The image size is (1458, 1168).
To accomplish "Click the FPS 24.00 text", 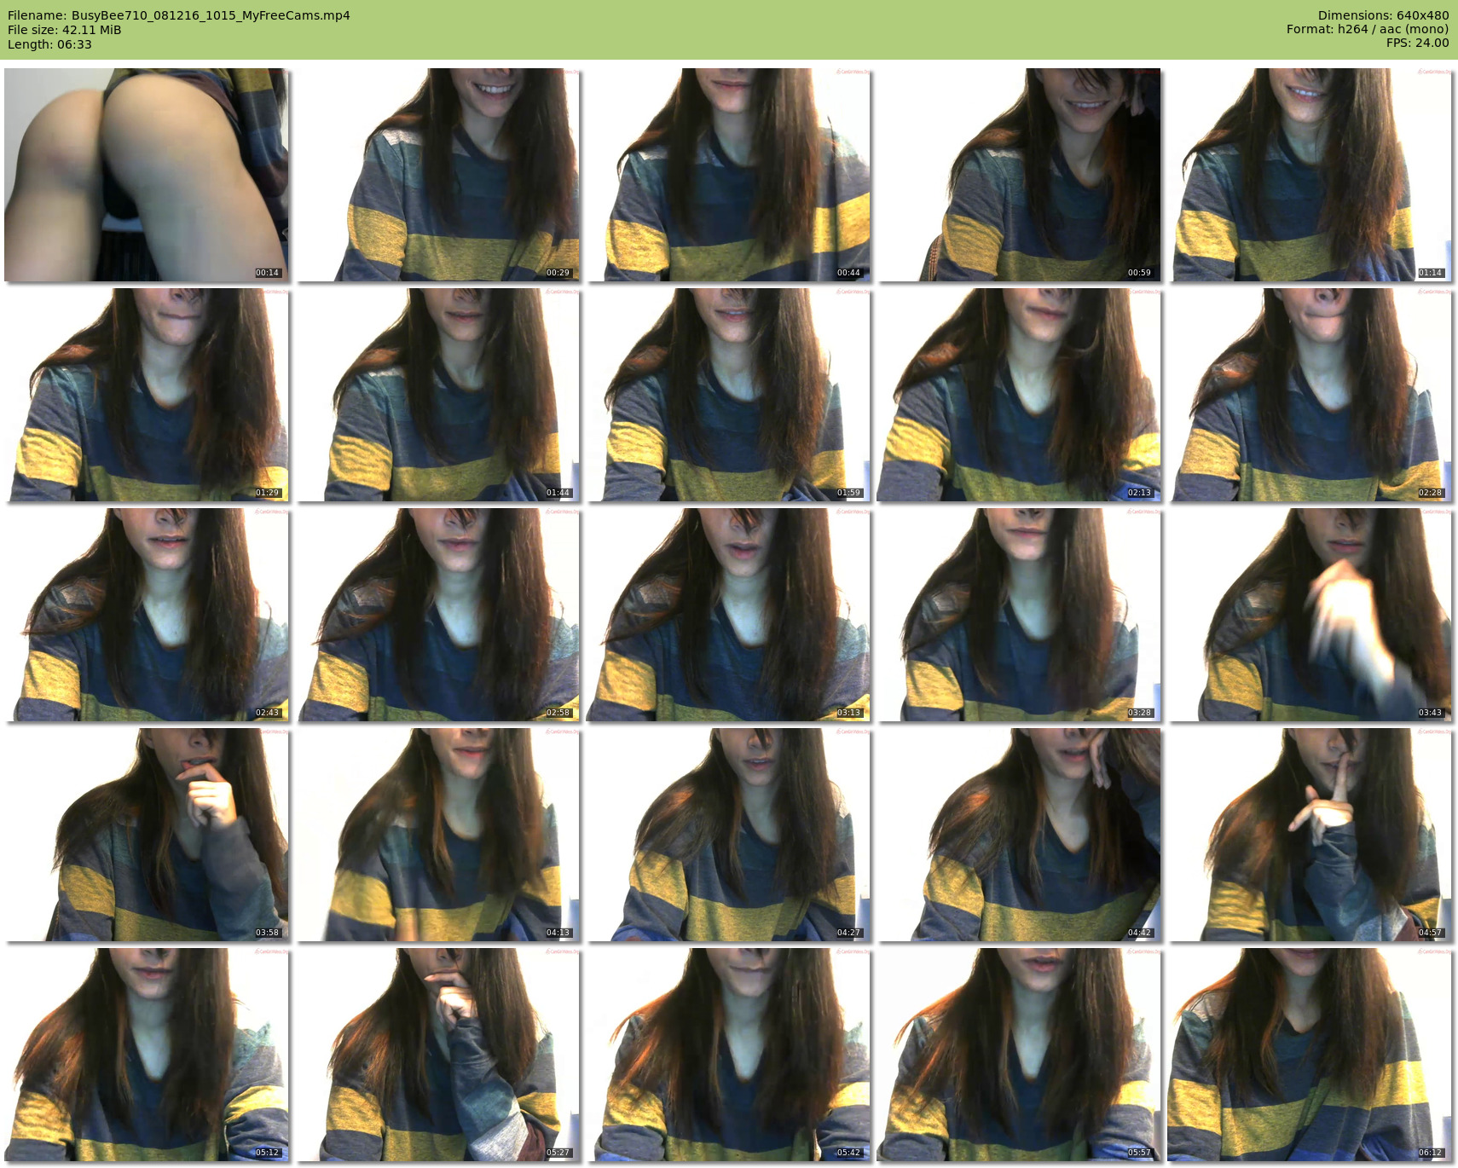I will point(1417,43).
